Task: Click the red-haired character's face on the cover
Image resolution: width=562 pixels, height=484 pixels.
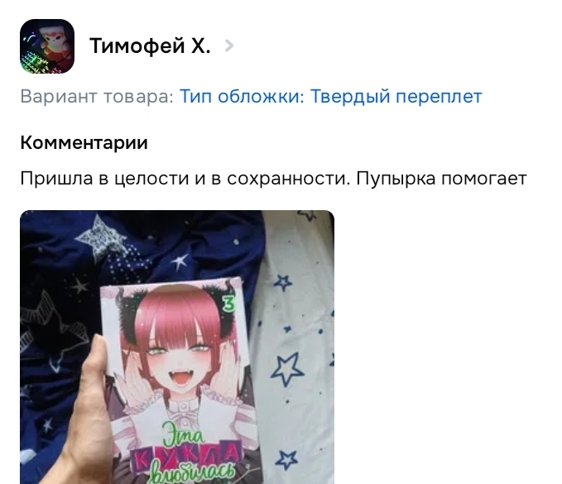Action: (x=179, y=360)
